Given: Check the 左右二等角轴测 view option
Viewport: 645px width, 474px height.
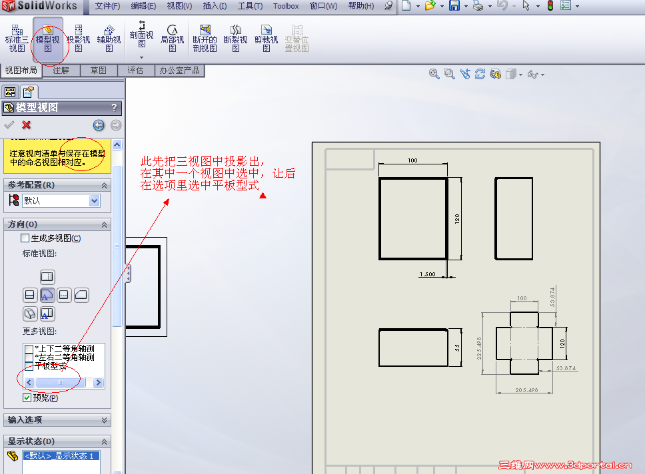Looking at the screenshot, I should [29, 357].
